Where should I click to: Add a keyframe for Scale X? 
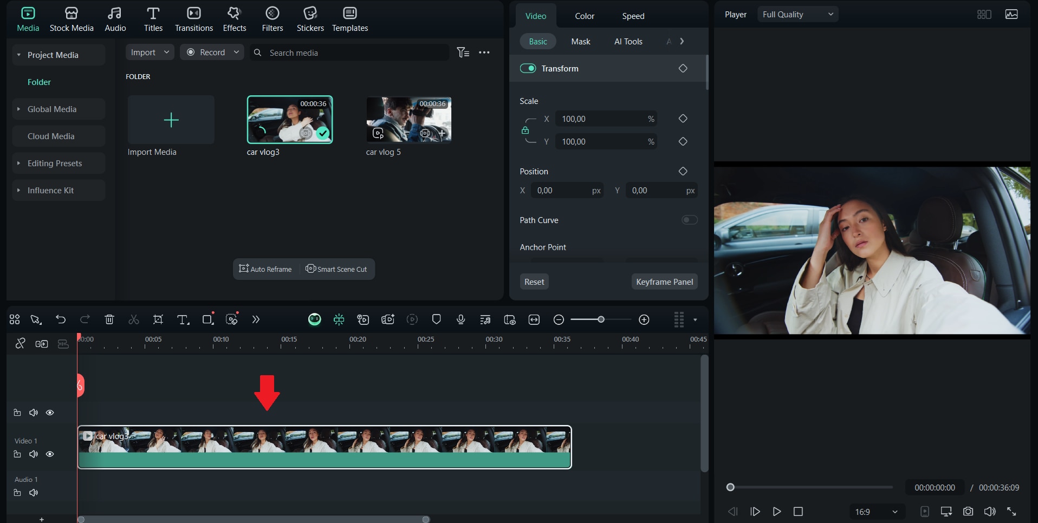(x=683, y=119)
